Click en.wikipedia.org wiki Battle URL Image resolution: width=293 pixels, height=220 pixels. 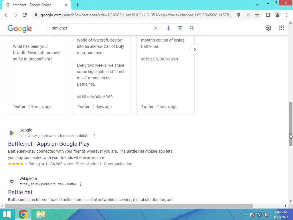48,184
